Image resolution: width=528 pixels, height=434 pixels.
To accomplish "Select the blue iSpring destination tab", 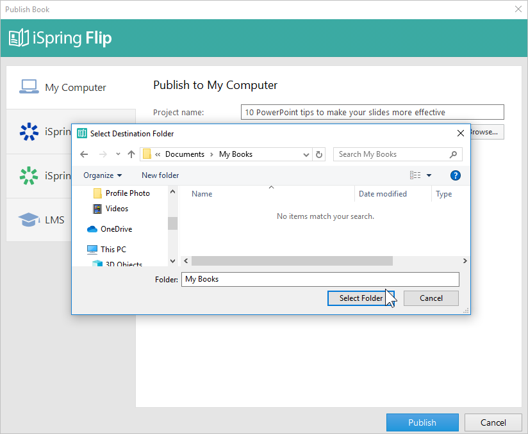I will pos(39,132).
